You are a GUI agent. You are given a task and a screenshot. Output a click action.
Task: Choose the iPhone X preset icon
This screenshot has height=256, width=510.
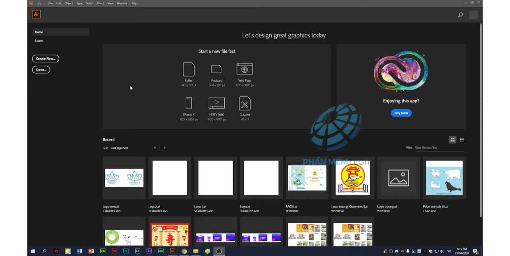point(189,103)
